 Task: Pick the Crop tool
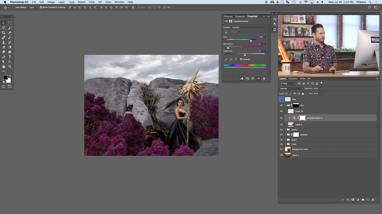4,33
